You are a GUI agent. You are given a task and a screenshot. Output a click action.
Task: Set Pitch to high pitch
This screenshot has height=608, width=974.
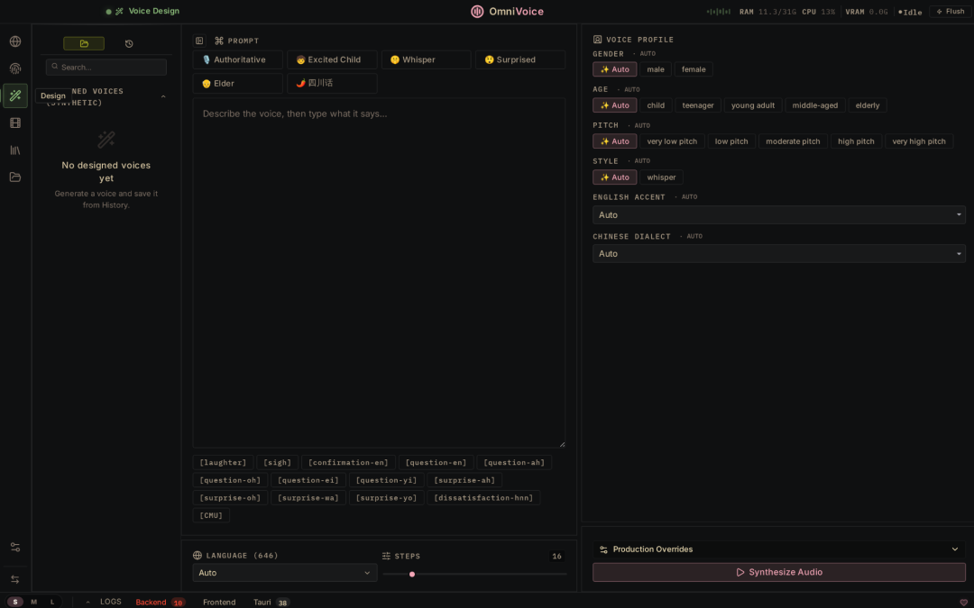click(856, 141)
